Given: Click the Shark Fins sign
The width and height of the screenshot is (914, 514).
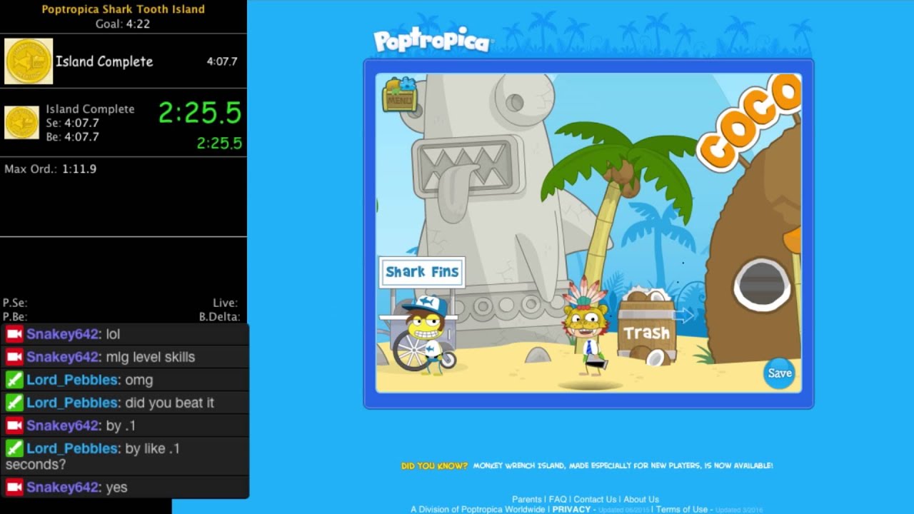Looking at the screenshot, I should click(422, 272).
